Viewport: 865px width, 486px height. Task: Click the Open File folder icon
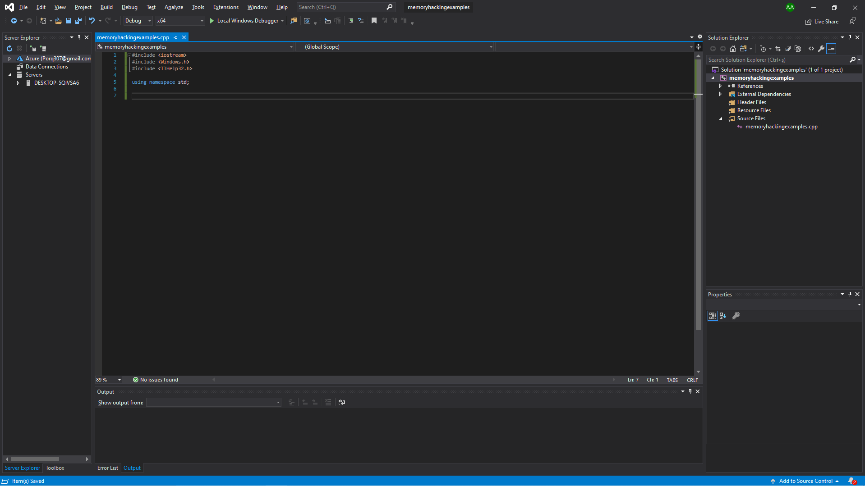tap(58, 21)
